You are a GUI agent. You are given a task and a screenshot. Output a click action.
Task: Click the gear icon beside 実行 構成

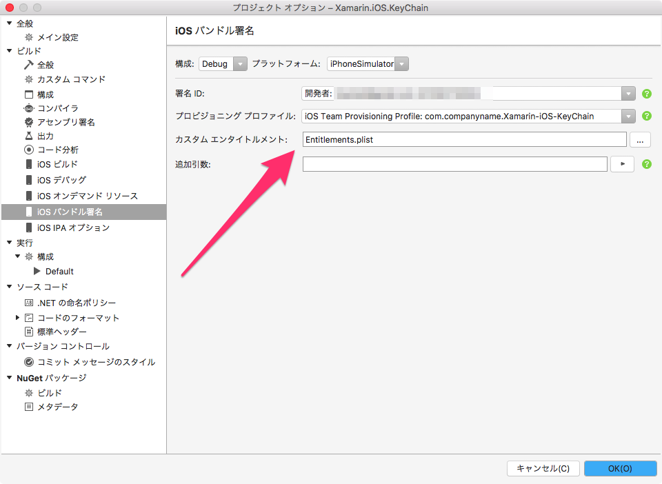click(x=29, y=256)
